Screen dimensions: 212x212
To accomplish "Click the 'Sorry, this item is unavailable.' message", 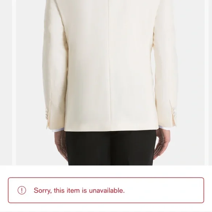I will coord(79,190).
